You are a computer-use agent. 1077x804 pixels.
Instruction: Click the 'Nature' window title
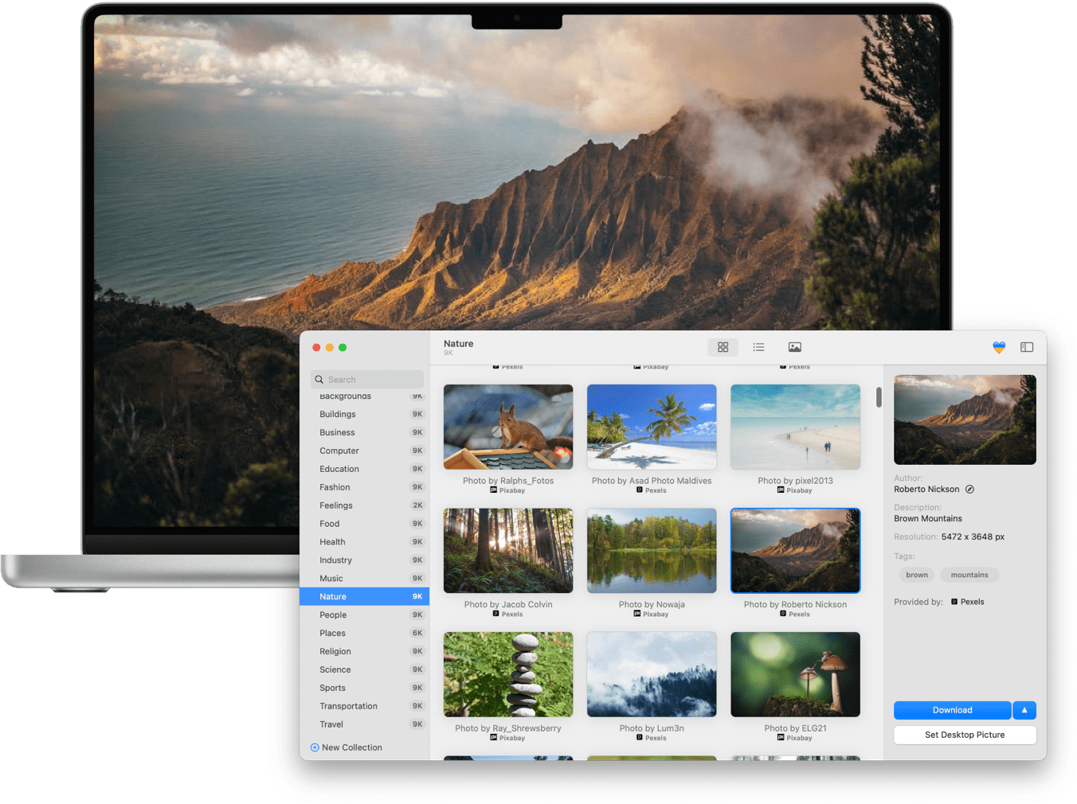458,344
